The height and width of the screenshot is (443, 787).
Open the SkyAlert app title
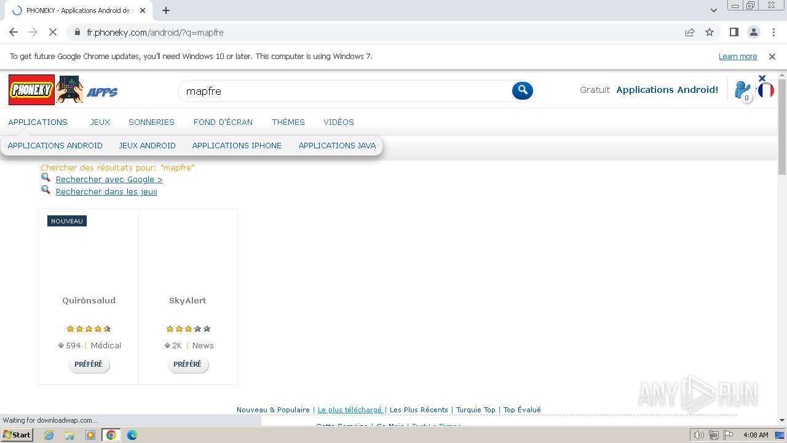coord(188,300)
